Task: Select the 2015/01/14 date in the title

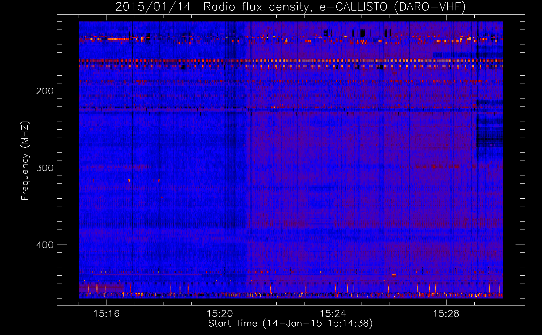Action: coord(153,7)
